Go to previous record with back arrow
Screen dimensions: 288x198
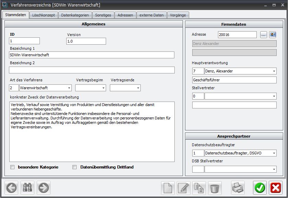coord(11,188)
